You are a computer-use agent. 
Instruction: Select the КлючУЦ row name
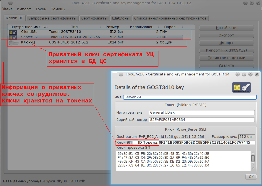(28, 42)
